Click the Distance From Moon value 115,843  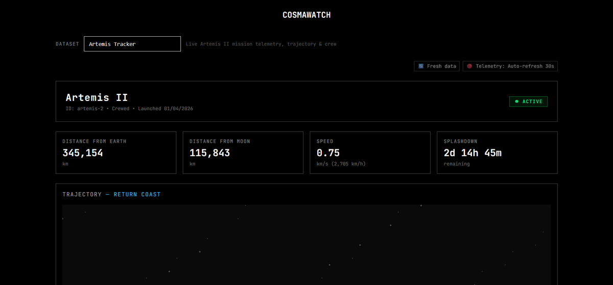(x=209, y=152)
